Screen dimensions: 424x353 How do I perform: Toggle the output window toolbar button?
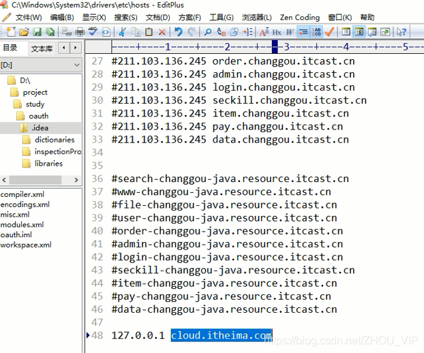(372, 32)
